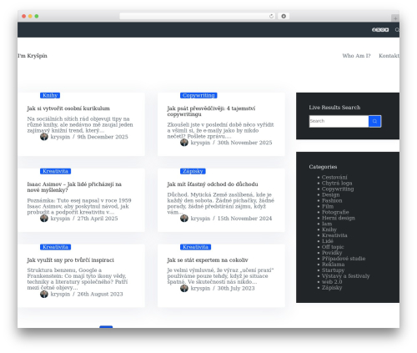Click kryspin author name on osobní kurikulum post
Viewport: 417px width, 353px height.
point(60,137)
